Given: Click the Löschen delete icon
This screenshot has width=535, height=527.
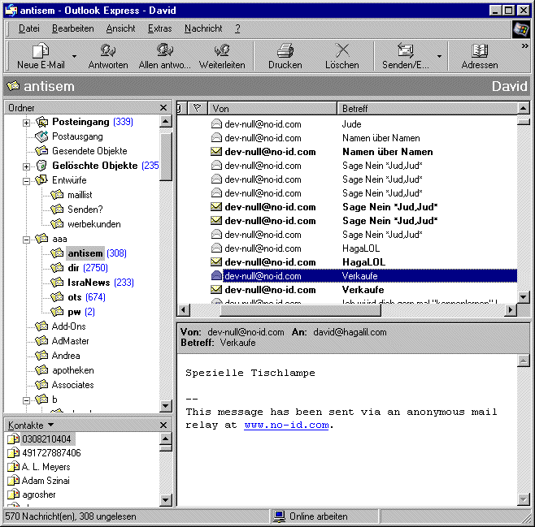Looking at the screenshot, I should point(341,51).
